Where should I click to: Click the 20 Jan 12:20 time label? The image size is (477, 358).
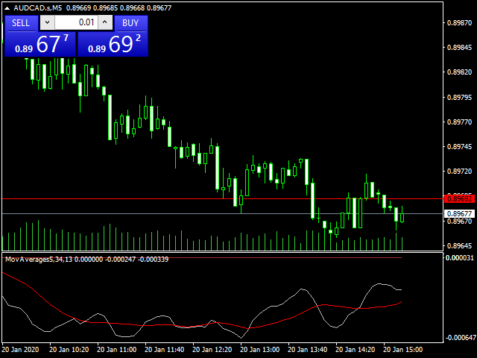point(212,350)
